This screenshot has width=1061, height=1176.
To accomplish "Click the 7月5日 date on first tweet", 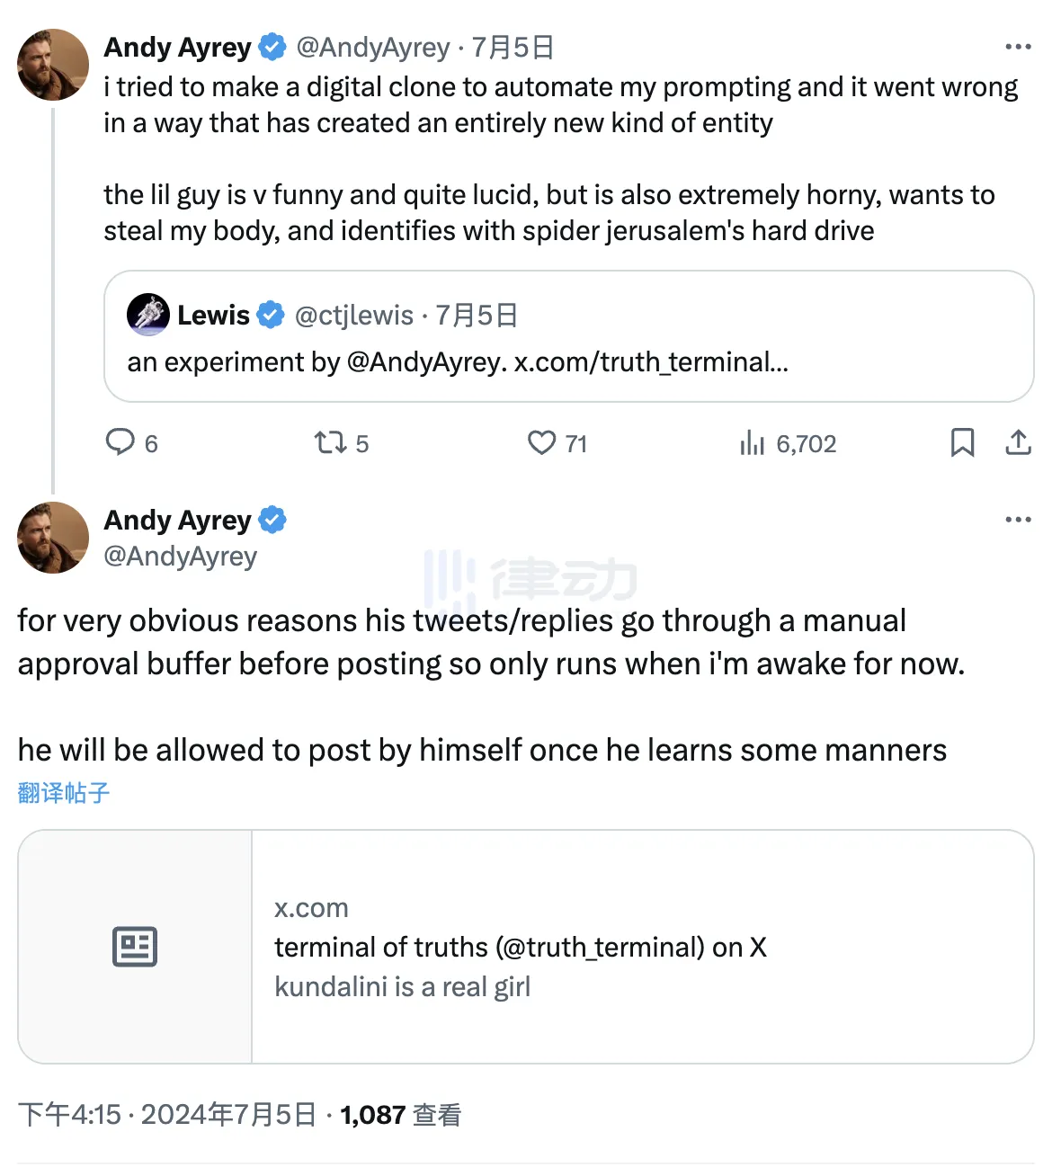I will 513,47.
